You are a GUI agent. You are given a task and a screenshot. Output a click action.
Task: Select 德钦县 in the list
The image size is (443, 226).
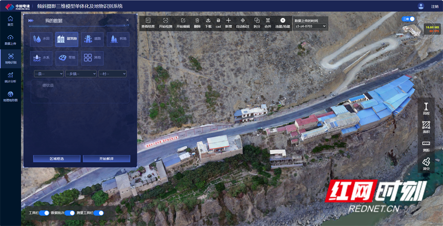click(48, 85)
